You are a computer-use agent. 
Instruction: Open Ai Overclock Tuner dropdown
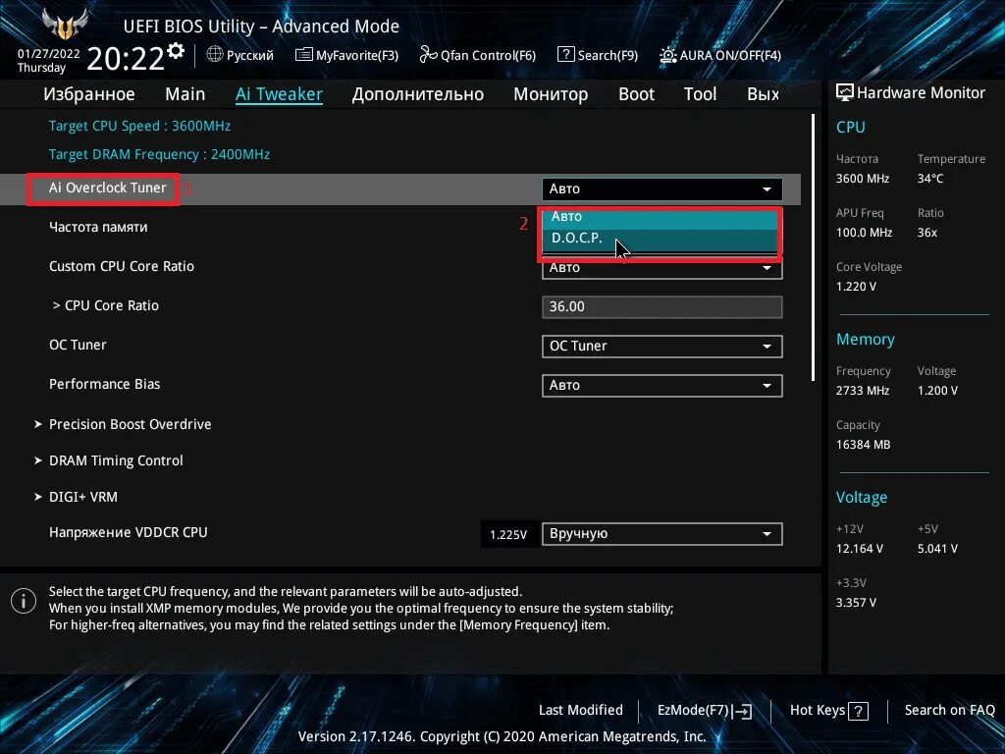662,189
